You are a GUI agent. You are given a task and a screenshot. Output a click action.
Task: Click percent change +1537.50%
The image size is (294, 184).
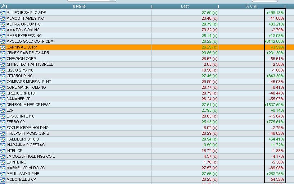coord(274,105)
